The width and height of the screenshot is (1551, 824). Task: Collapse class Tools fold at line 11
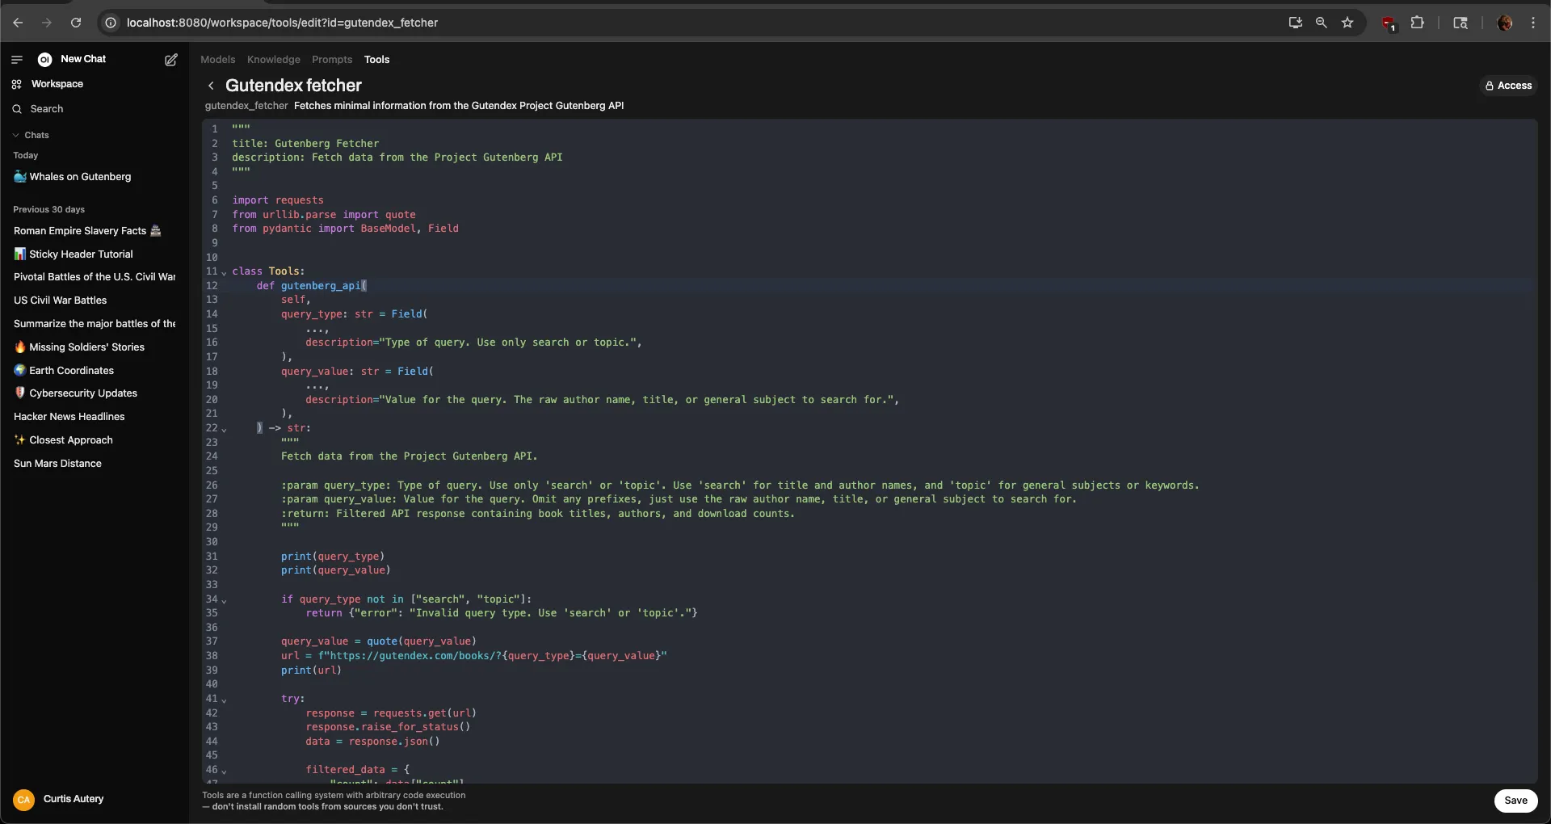coord(224,272)
